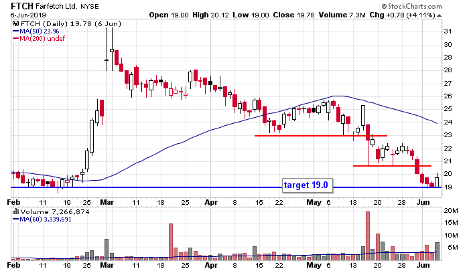Click the FTCH ticker symbol in the header
469x271 pixels.
(x=22, y=6)
